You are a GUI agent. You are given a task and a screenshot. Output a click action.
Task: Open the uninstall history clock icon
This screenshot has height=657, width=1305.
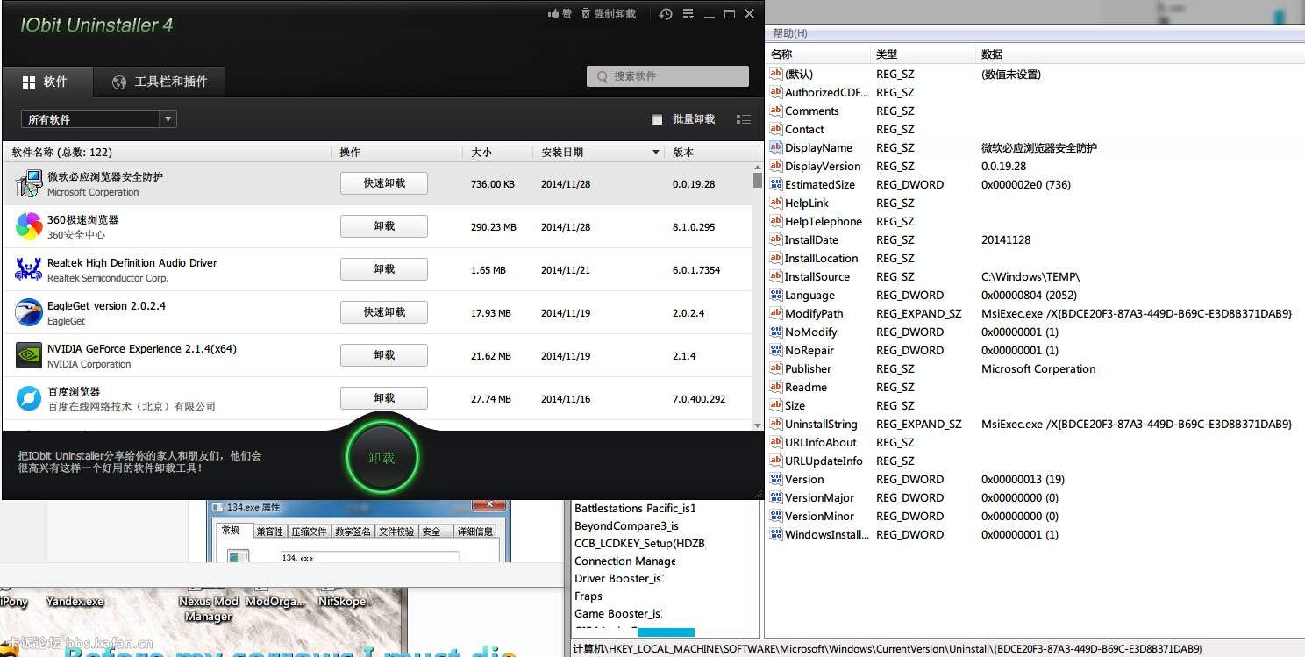pyautogui.click(x=666, y=14)
